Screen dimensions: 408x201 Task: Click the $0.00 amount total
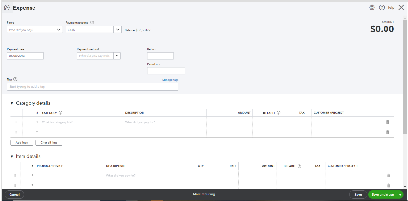point(382,29)
